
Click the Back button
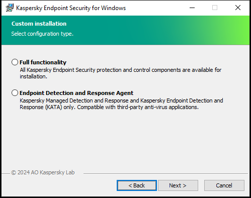tap(137, 185)
